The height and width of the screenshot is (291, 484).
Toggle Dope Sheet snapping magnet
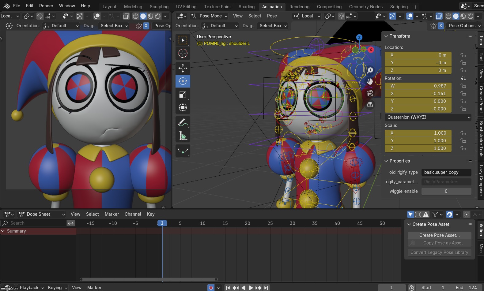[449, 215]
